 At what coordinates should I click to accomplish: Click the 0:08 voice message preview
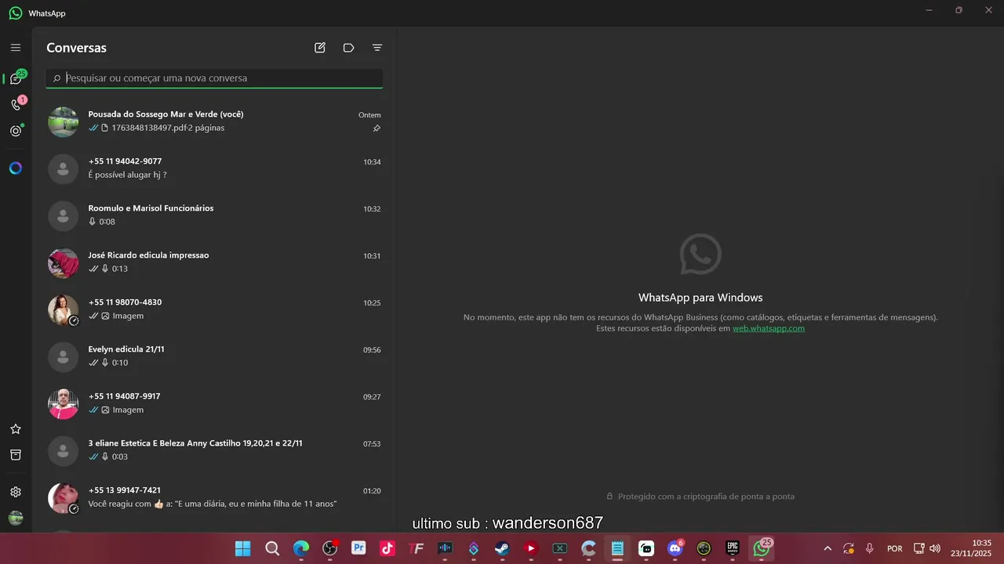pos(102,222)
